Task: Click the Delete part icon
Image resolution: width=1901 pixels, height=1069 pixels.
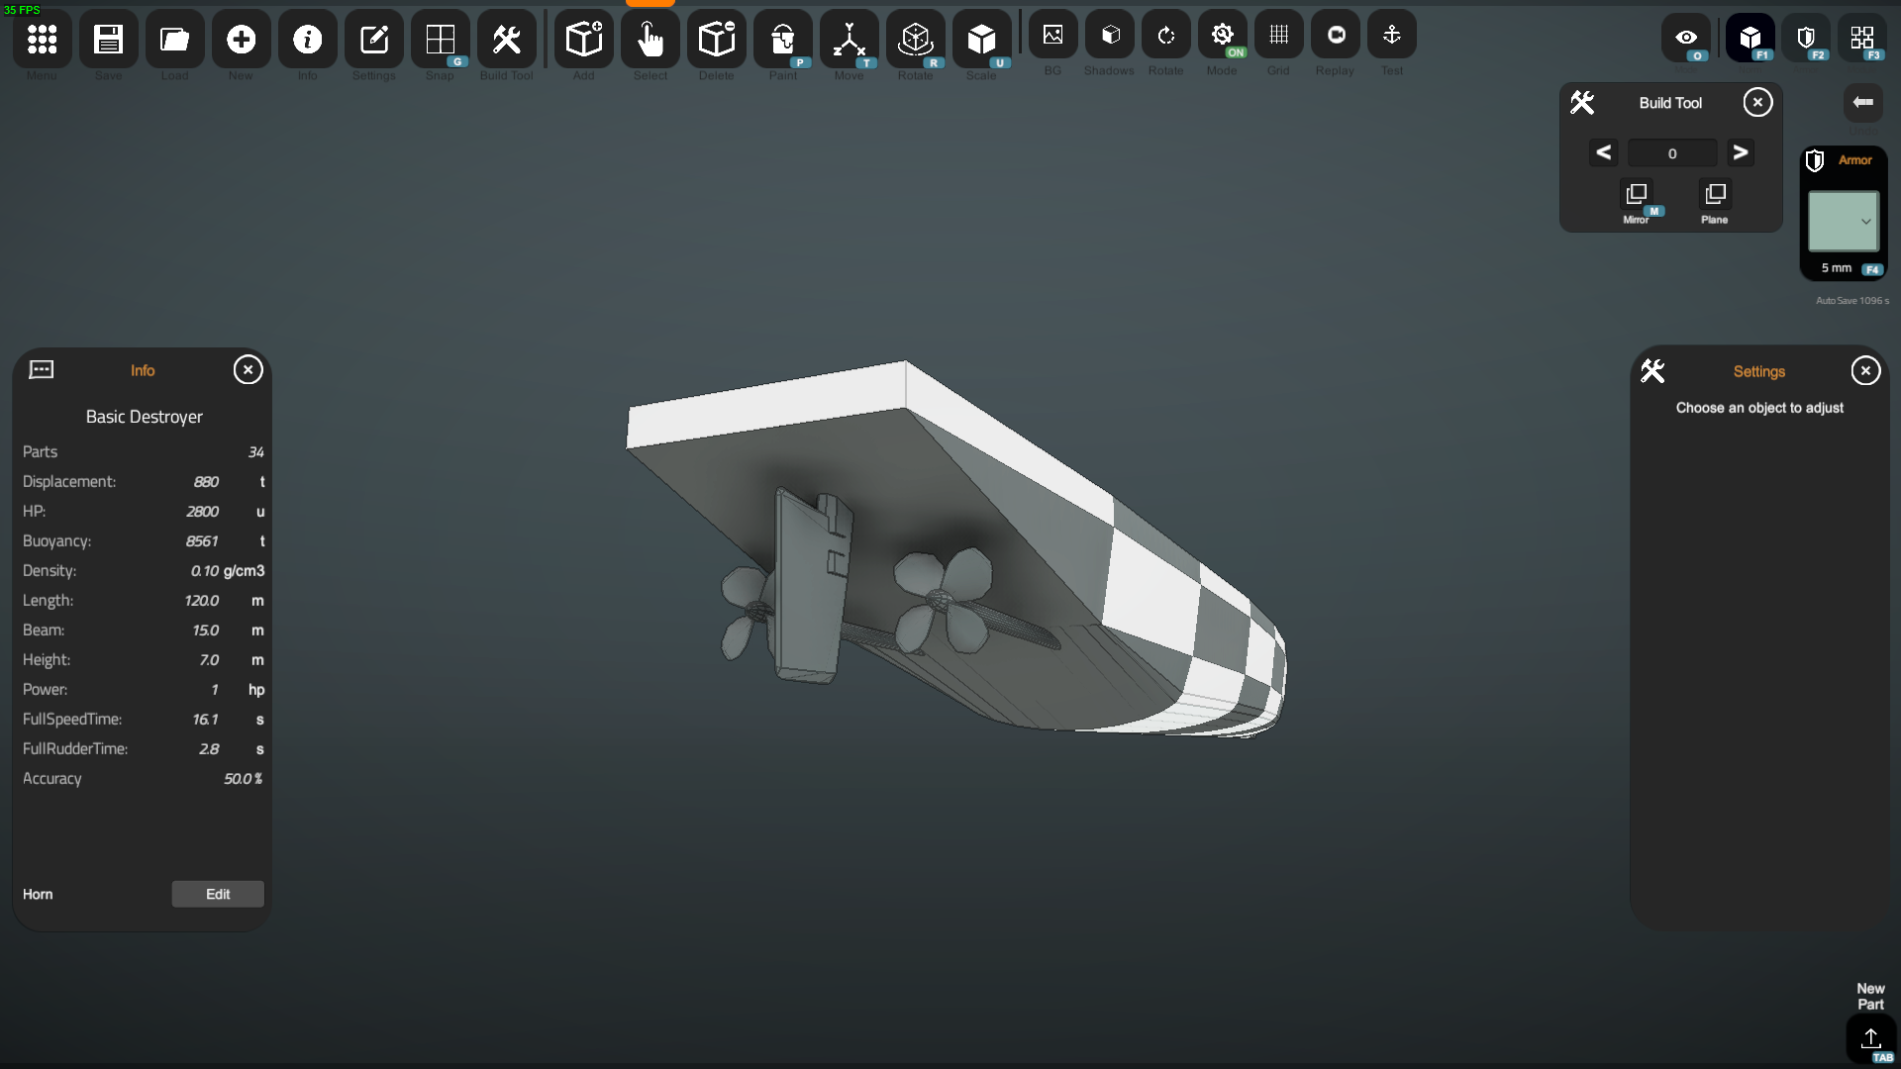Action: (716, 40)
